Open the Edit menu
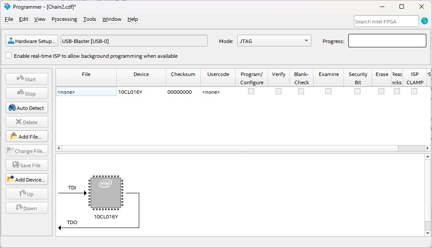Viewport: 432px width, 248px height. coord(23,19)
